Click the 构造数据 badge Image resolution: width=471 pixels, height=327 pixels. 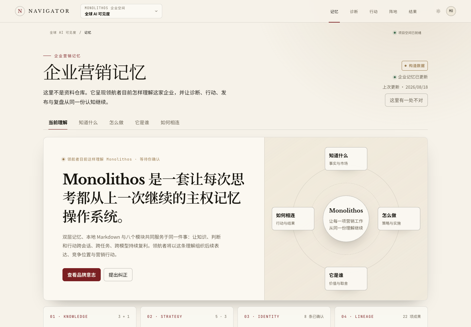tap(415, 66)
